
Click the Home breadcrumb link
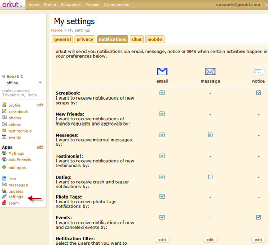[x=57, y=30]
